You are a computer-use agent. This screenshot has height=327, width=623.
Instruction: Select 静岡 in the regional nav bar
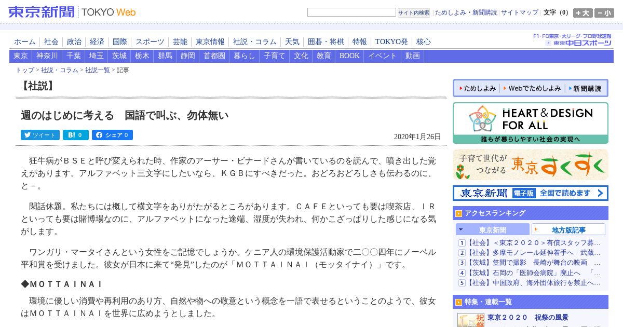[x=188, y=56]
